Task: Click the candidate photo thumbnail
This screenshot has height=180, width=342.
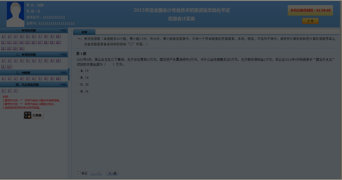Action: tap(15, 14)
